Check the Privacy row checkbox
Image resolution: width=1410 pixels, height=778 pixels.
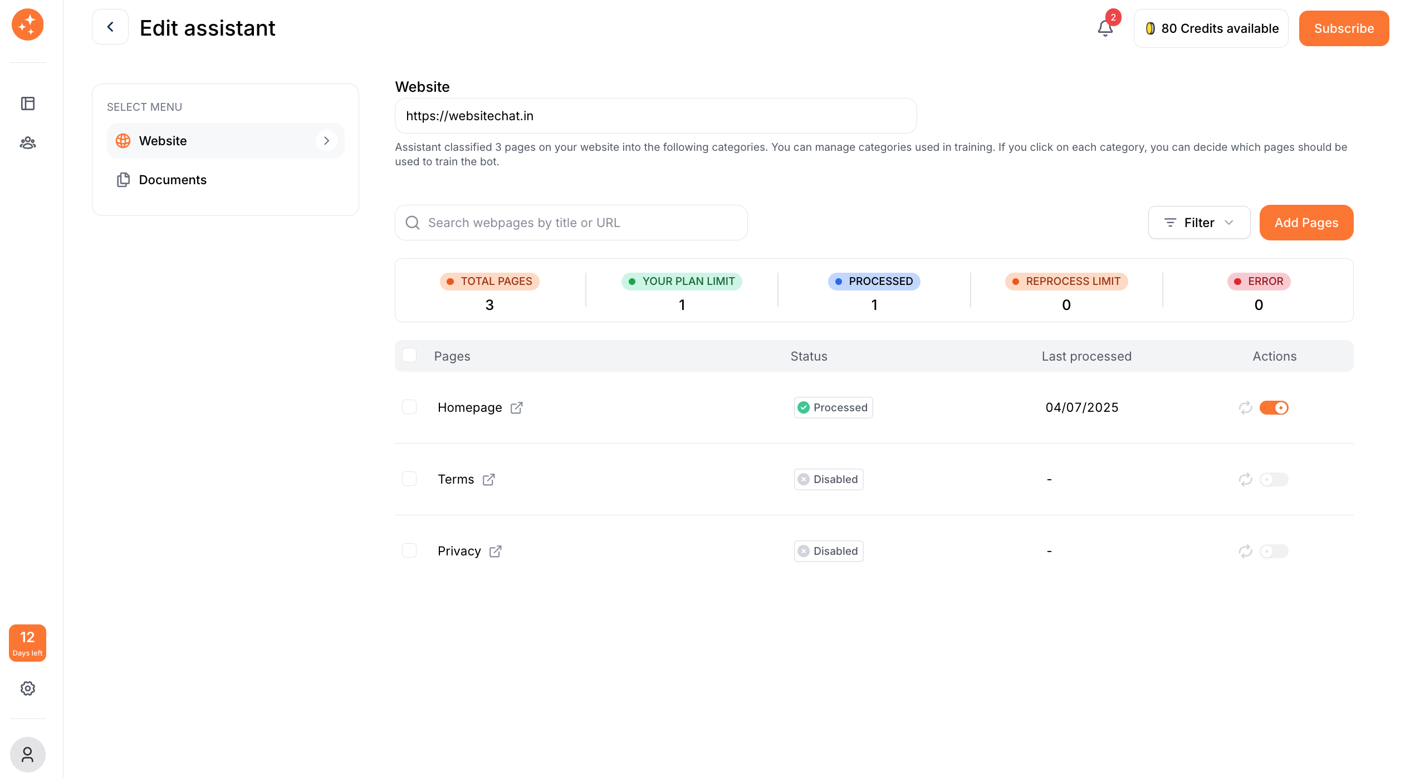pyautogui.click(x=409, y=551)
